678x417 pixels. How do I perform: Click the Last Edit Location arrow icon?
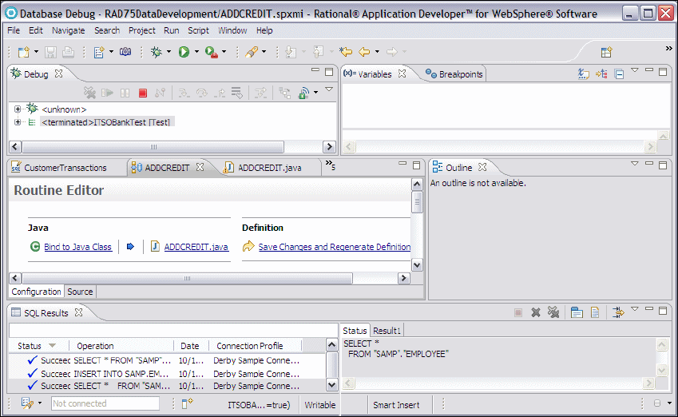[x=346, y=52]
